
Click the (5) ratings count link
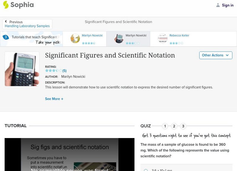[x=65, y=71]
